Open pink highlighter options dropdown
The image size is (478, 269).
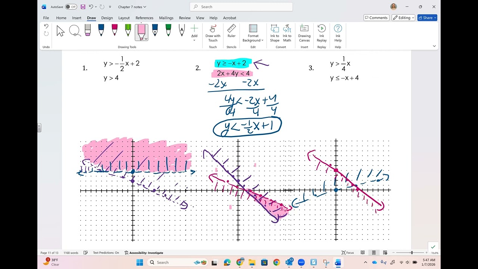(x=146, y=38)
